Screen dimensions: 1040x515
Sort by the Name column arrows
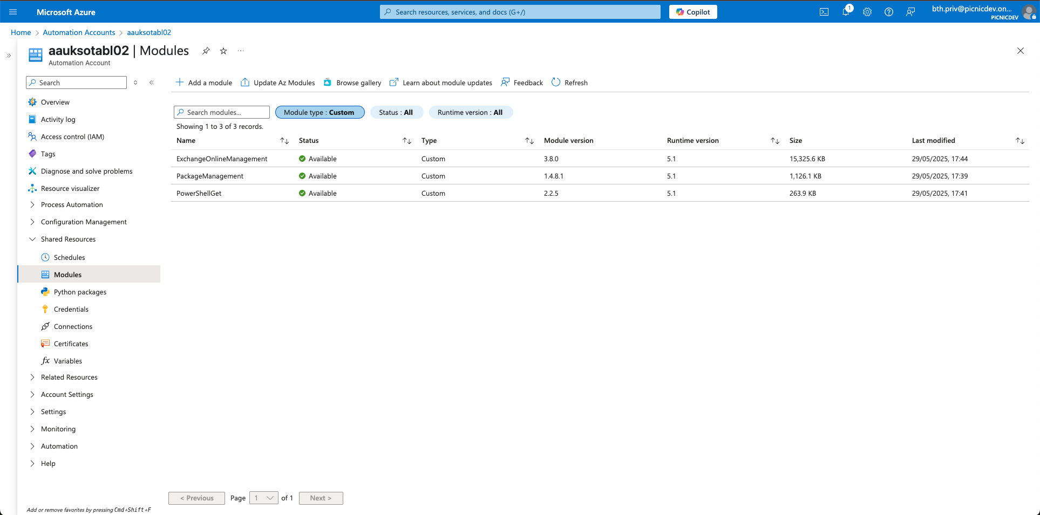[x=284, y=141]
